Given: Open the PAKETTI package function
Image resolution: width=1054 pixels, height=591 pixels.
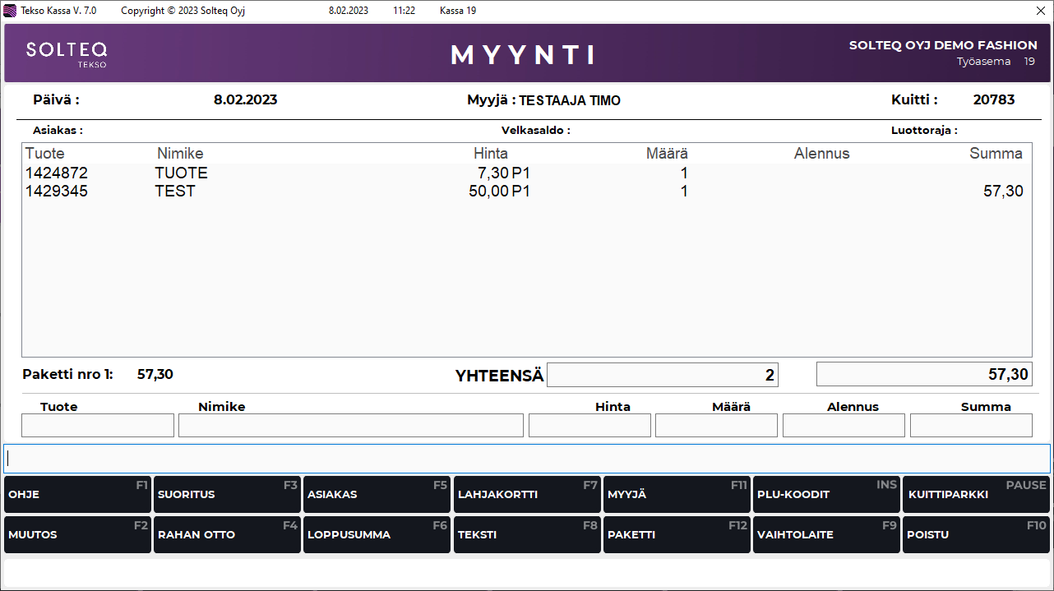Looking at the screenshot, I should coord(677,535).
